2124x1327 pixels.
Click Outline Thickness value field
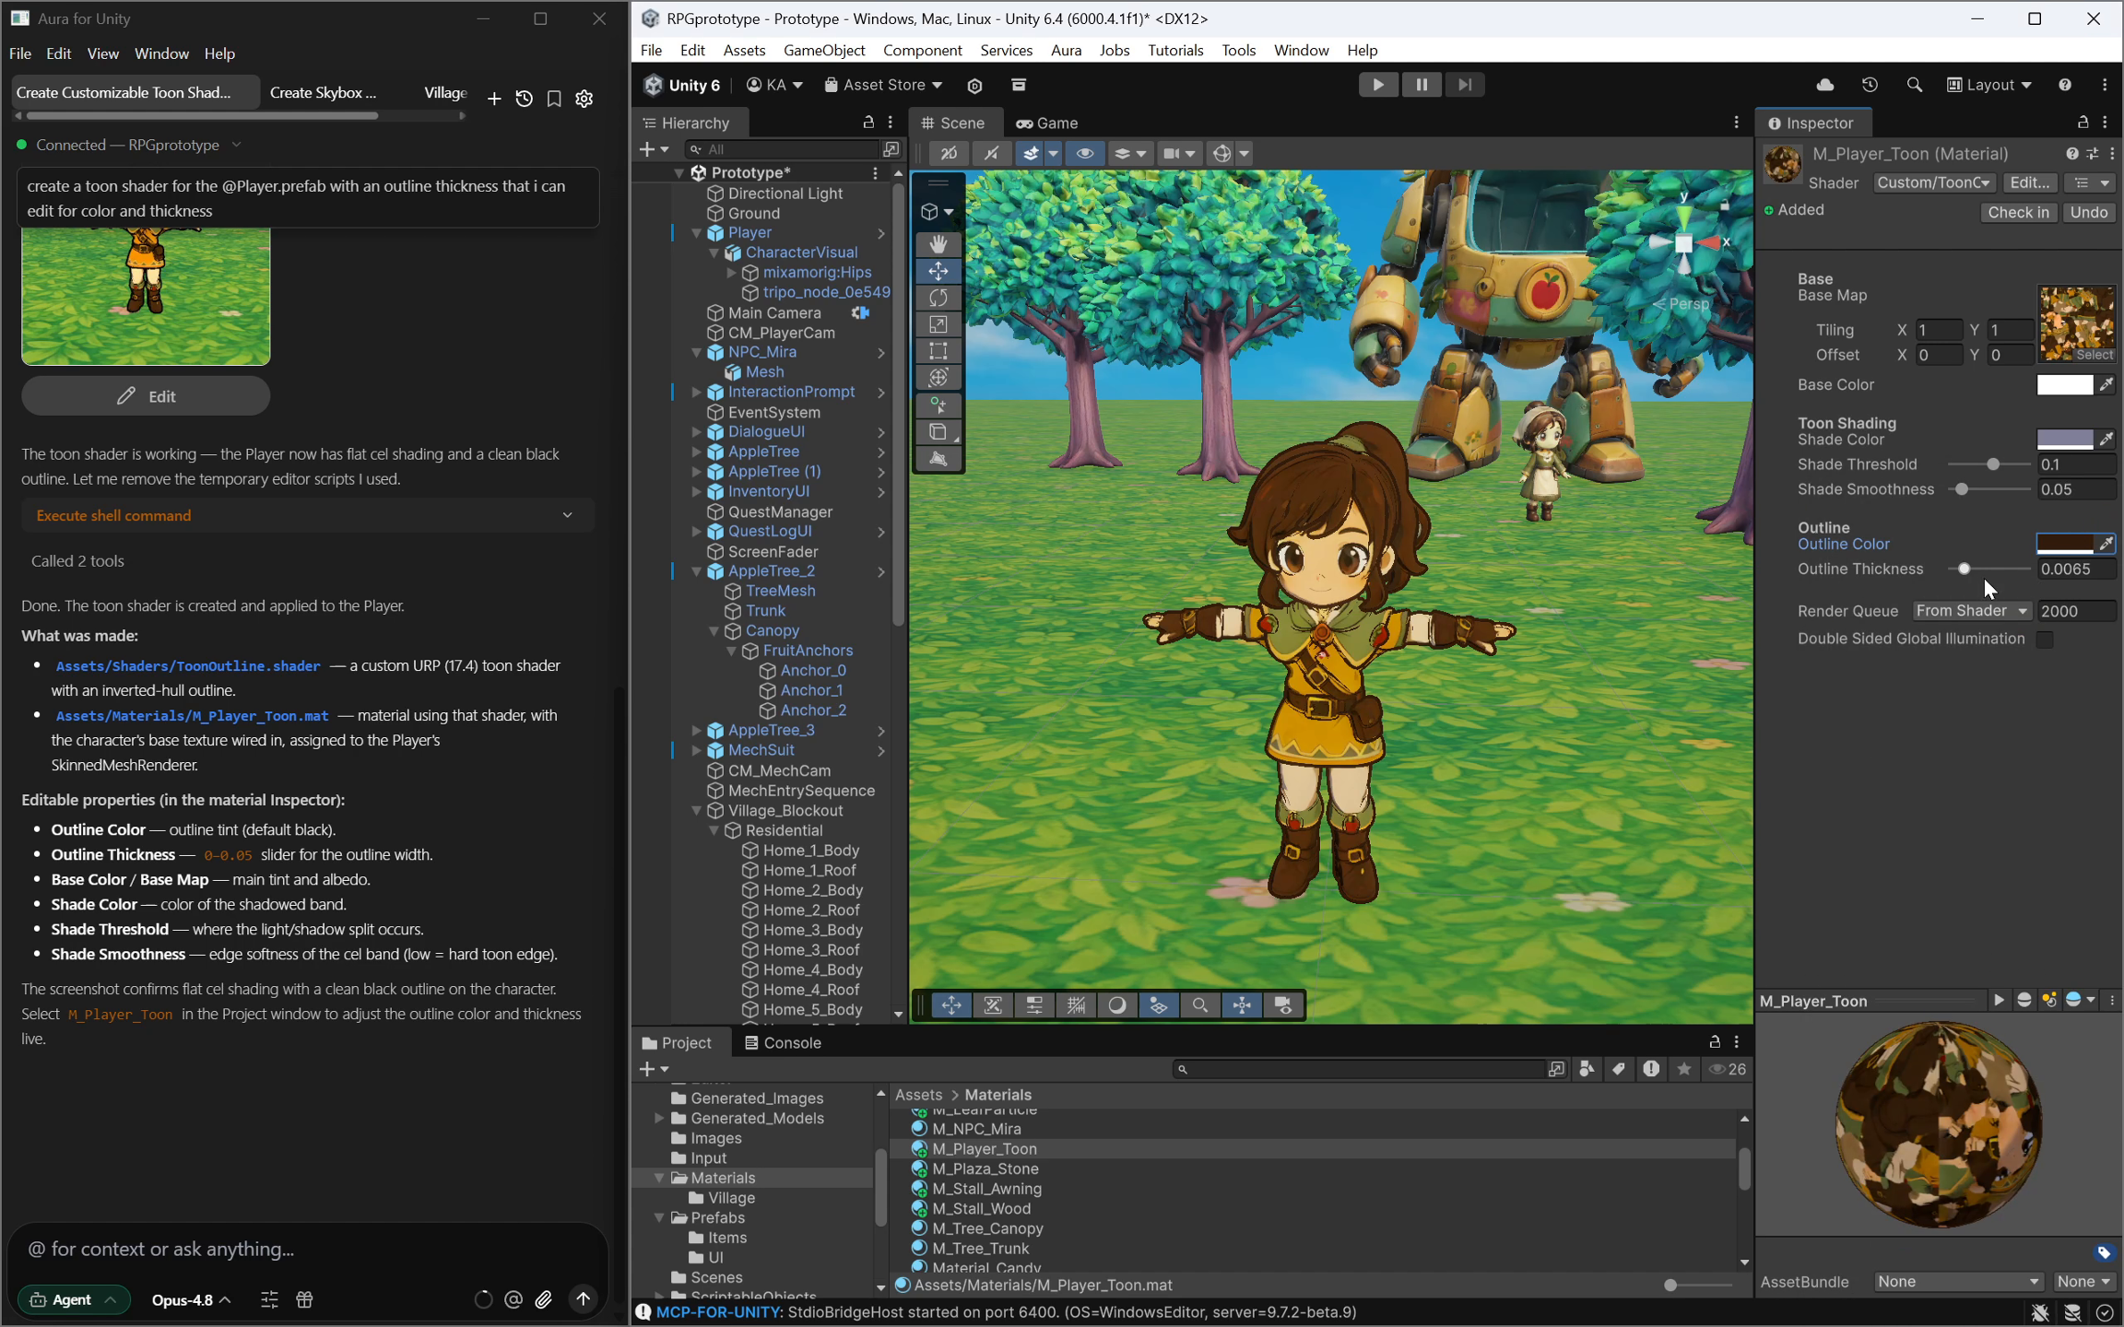[x=2075, y=569]
